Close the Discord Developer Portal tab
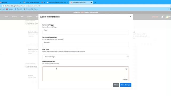Screen dimensions: 171x96 pyautogui.click(x=68, y=2)
